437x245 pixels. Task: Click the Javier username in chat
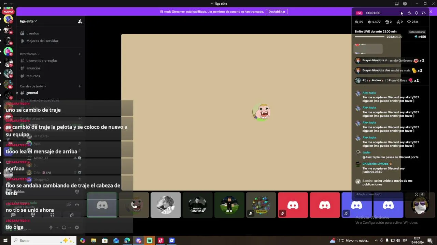(366, 152)
